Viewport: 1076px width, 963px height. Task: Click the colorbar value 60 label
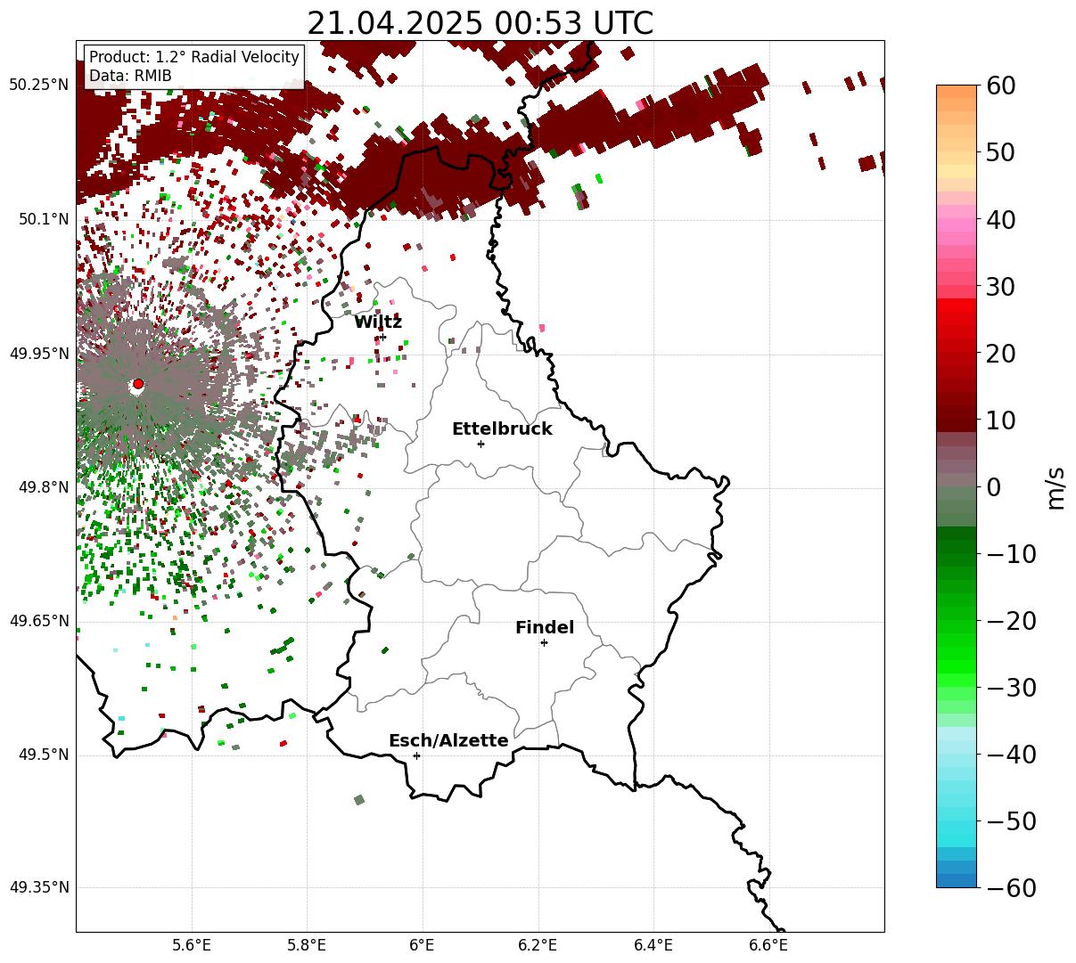coord(1002,86)
